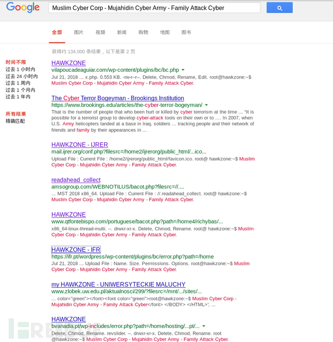Image resolution: width=333 pixels, height=342 pixels.
Task: Click the amsogroup.com/WEBNOTILUS/bacot.php URL text
Action: click(118, 187)
